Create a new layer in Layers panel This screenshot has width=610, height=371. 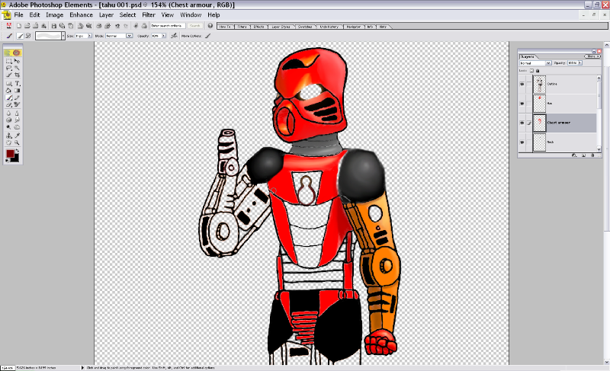583,155
